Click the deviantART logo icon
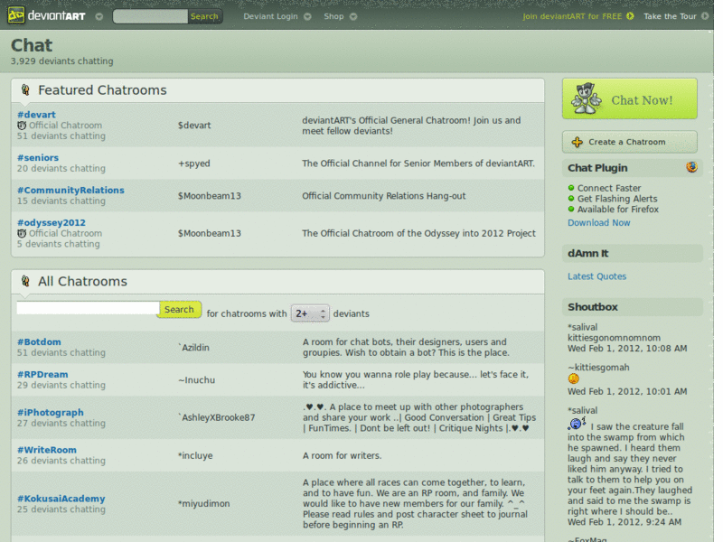Screen dimensions: 723x542 click(x=16, y=15)
